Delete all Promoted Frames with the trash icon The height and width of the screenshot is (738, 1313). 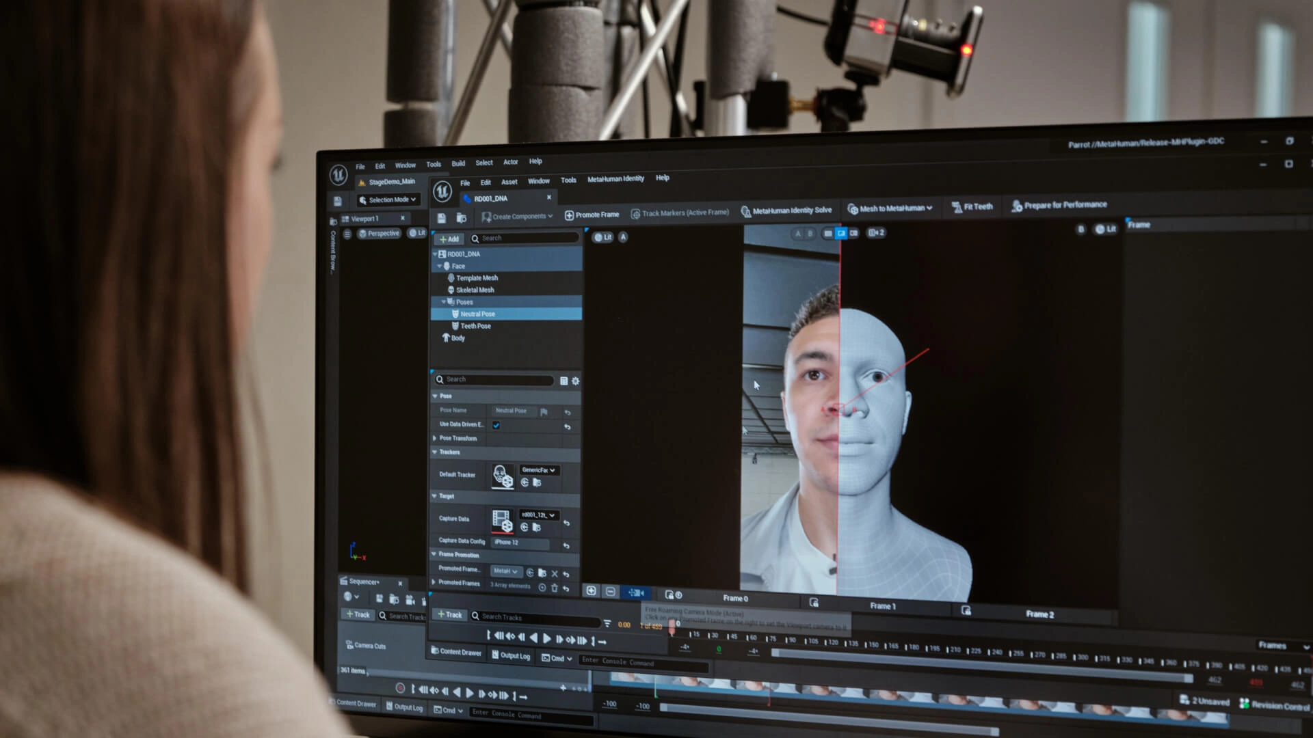click(x=554, y=588)
